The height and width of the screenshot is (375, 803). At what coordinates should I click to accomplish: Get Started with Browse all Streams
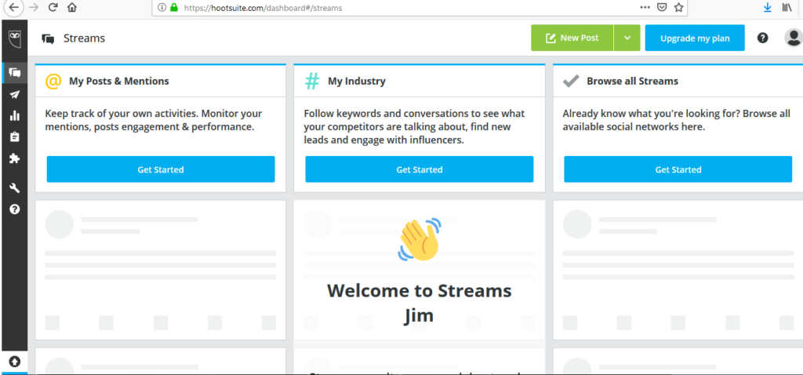coord(678,169)
